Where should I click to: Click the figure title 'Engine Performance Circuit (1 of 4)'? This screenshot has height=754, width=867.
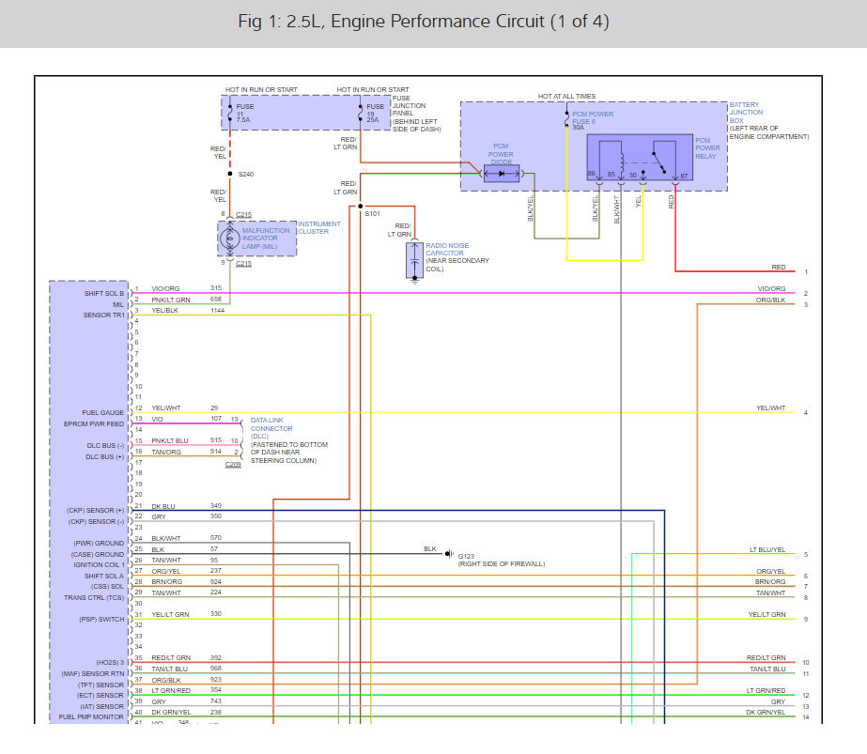[470, 22]
